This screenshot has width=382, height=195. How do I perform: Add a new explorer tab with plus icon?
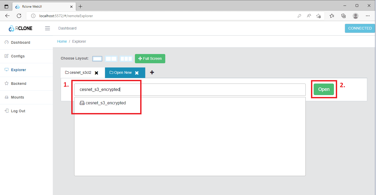point(152,72)
